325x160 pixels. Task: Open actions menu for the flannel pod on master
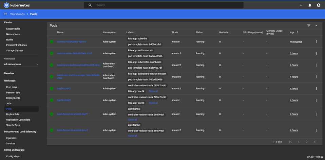pos(316,114)
